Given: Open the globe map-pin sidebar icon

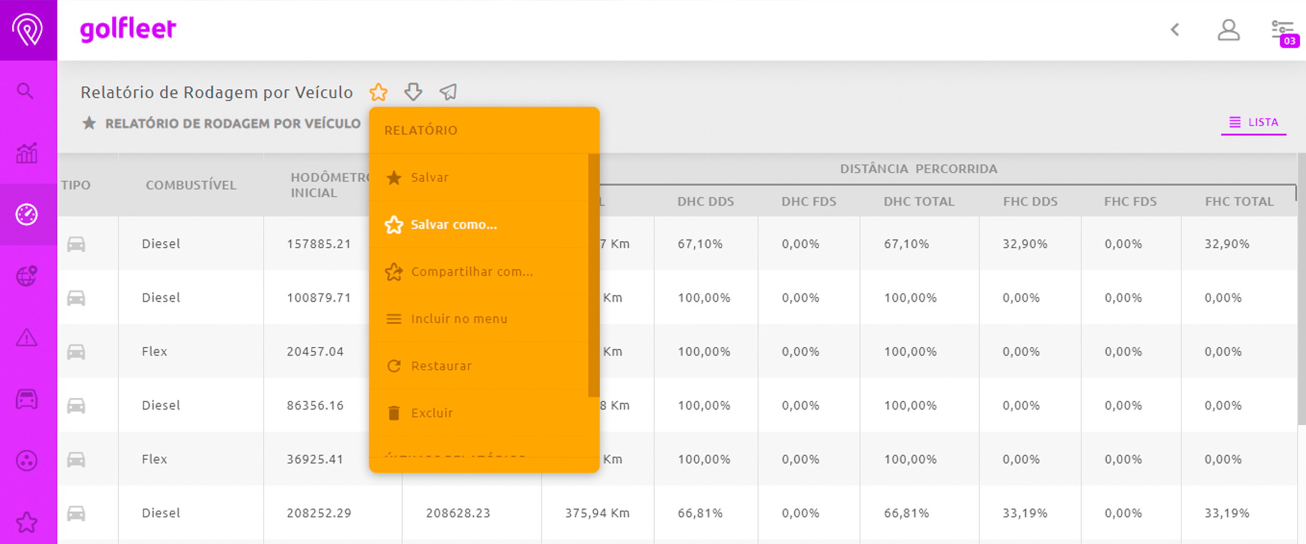Looking at the screenshot, I should (27, 276).
